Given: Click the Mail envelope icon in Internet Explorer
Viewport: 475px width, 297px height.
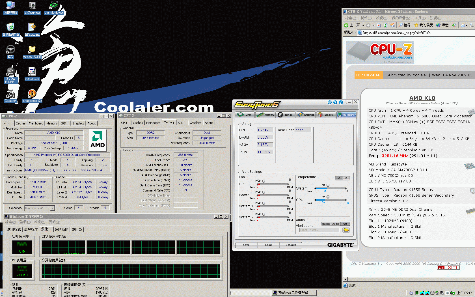Looking at the screenshot, I should (x=463, y=25).
